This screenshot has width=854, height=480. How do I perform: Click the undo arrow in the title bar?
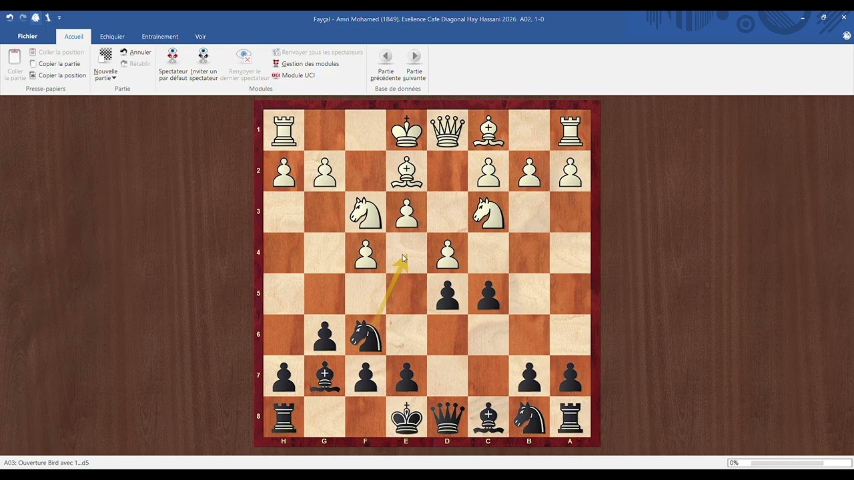coord(9,18)
